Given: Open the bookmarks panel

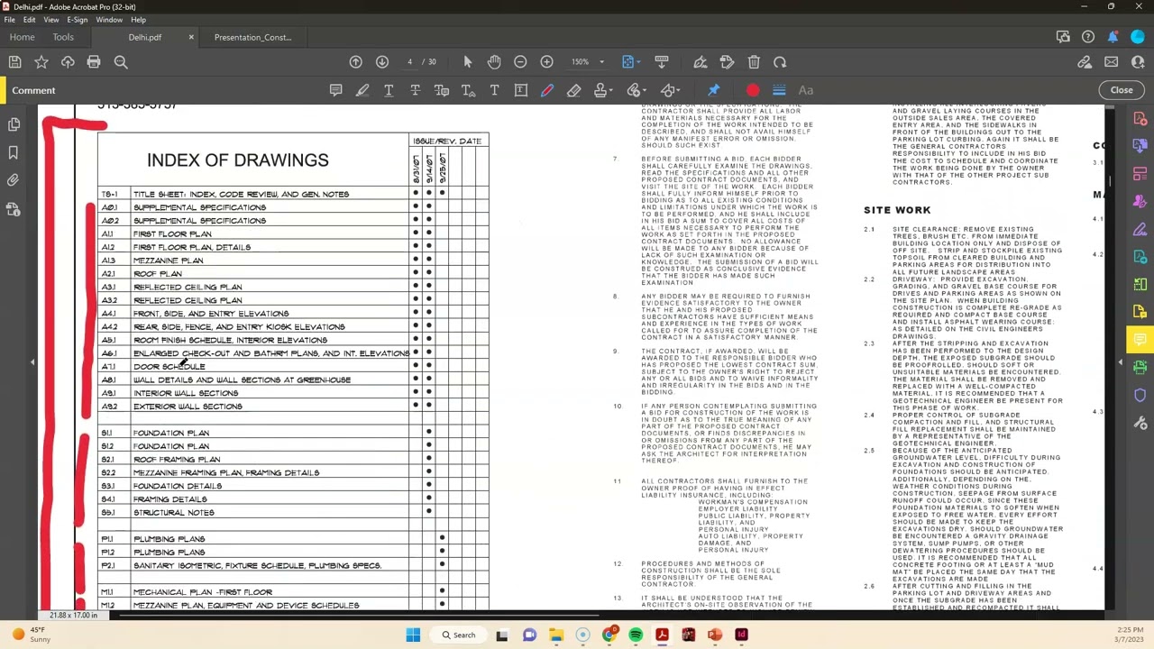Looking at the screenshot, I should pyautogui.click(x=14, y=152).
